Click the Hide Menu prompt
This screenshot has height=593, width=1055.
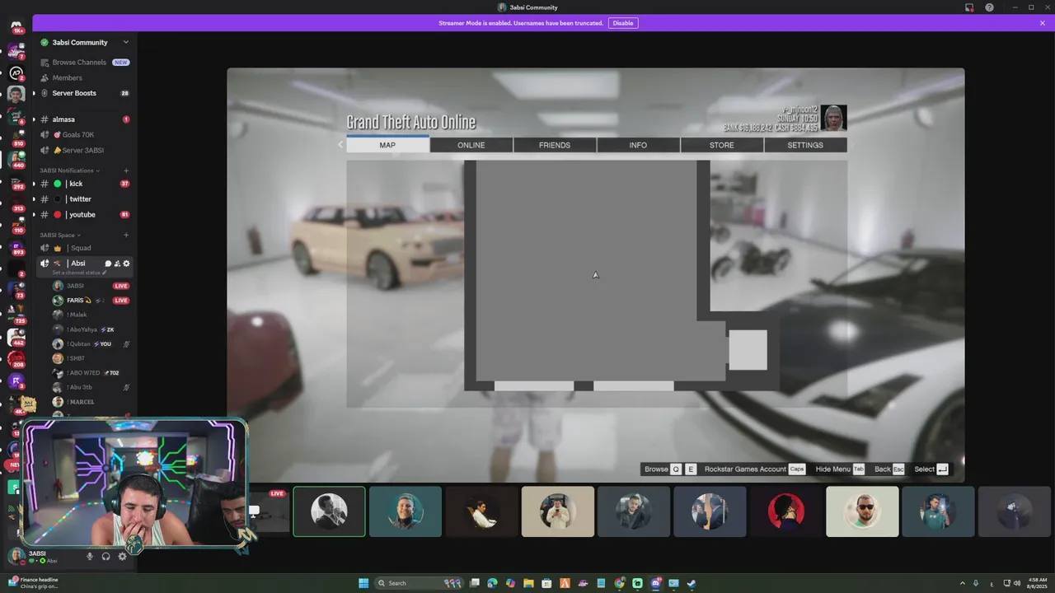(839, 469)
